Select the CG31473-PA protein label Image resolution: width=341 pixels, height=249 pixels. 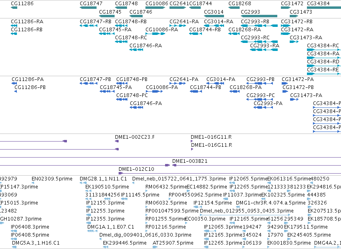coord(306,95)
